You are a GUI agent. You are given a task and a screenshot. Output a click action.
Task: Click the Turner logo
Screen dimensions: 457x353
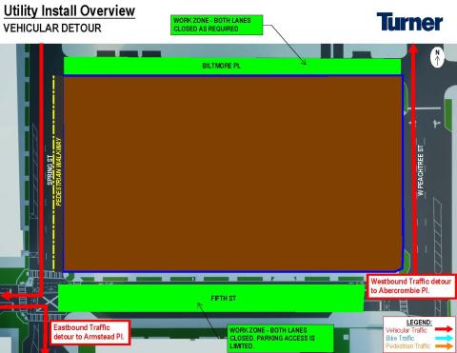[x=409, y=22]
